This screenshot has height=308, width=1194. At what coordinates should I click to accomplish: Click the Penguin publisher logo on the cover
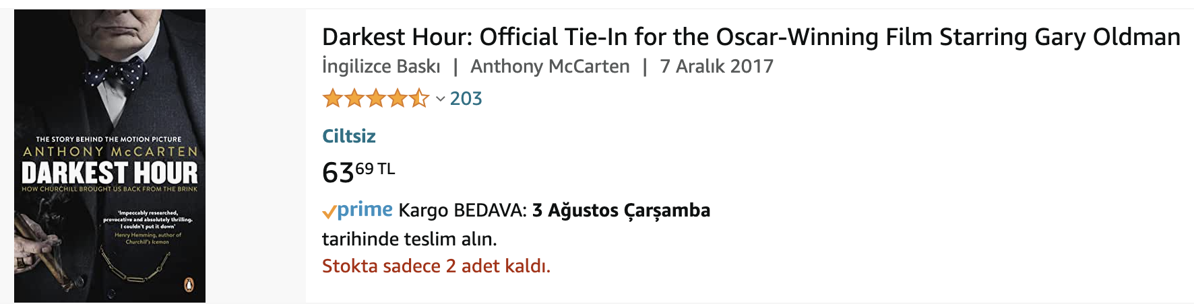(x=189, y=285)
